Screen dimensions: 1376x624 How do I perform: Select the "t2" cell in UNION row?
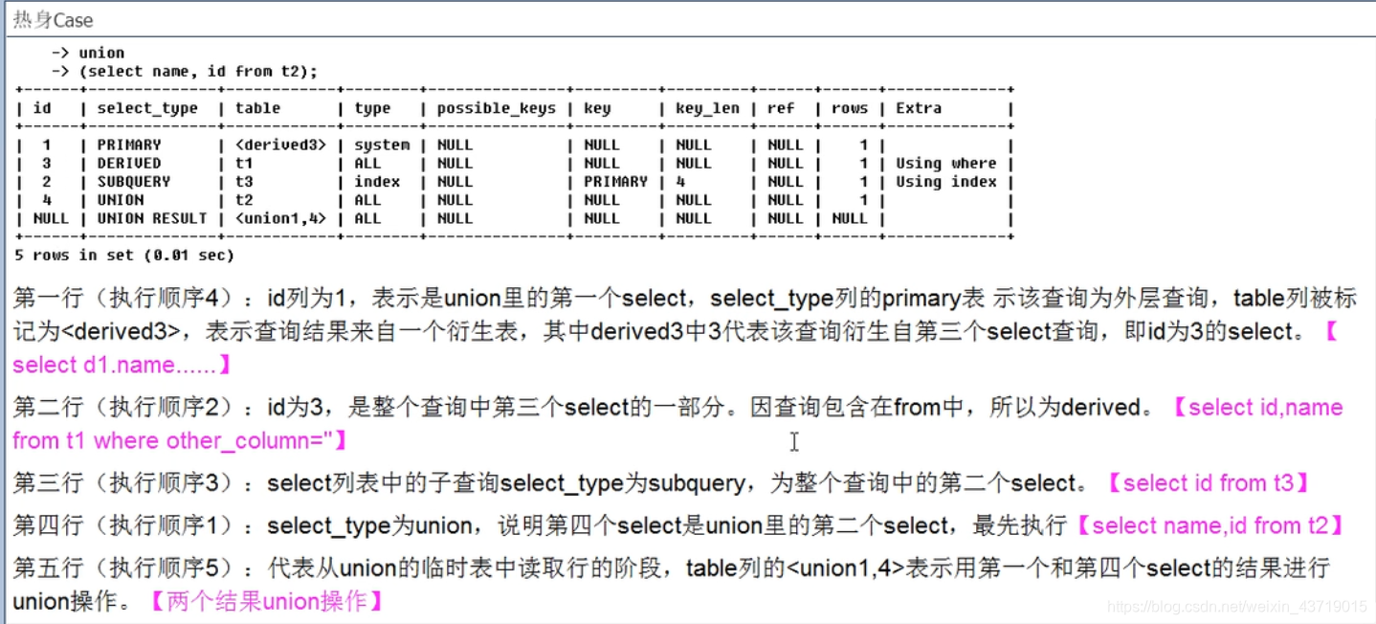[x=244, y=200]
